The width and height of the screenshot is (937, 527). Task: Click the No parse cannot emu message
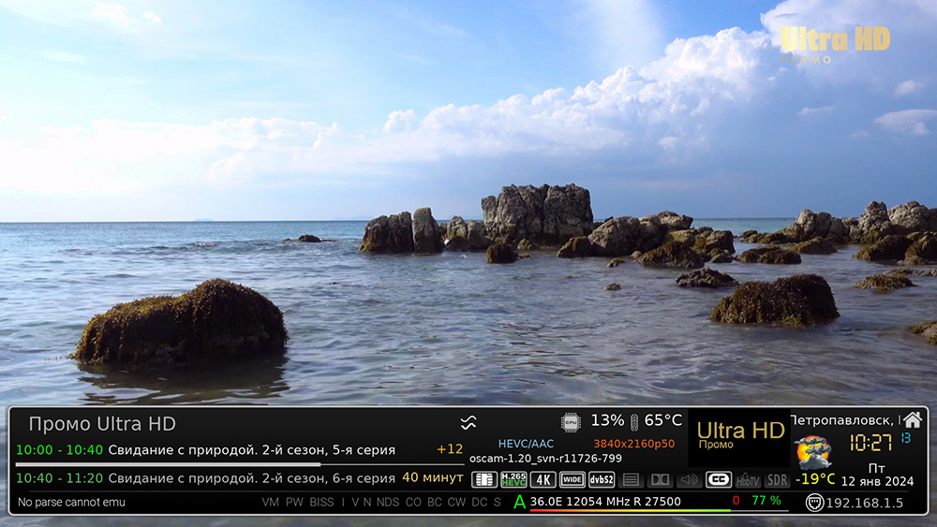[72, 503]
